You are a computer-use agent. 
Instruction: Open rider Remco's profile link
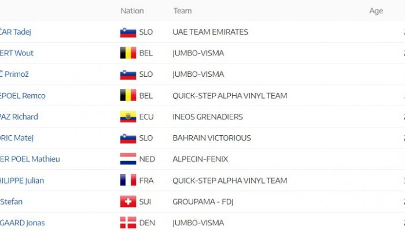click(23, 96)
